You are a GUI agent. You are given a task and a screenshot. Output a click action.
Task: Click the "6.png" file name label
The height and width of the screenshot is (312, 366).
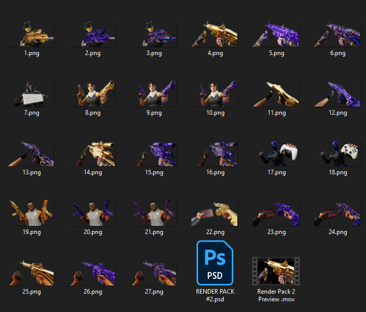[x=338, y=53]
